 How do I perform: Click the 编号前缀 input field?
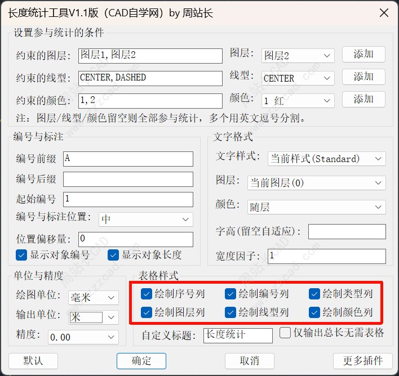[128, 159]
